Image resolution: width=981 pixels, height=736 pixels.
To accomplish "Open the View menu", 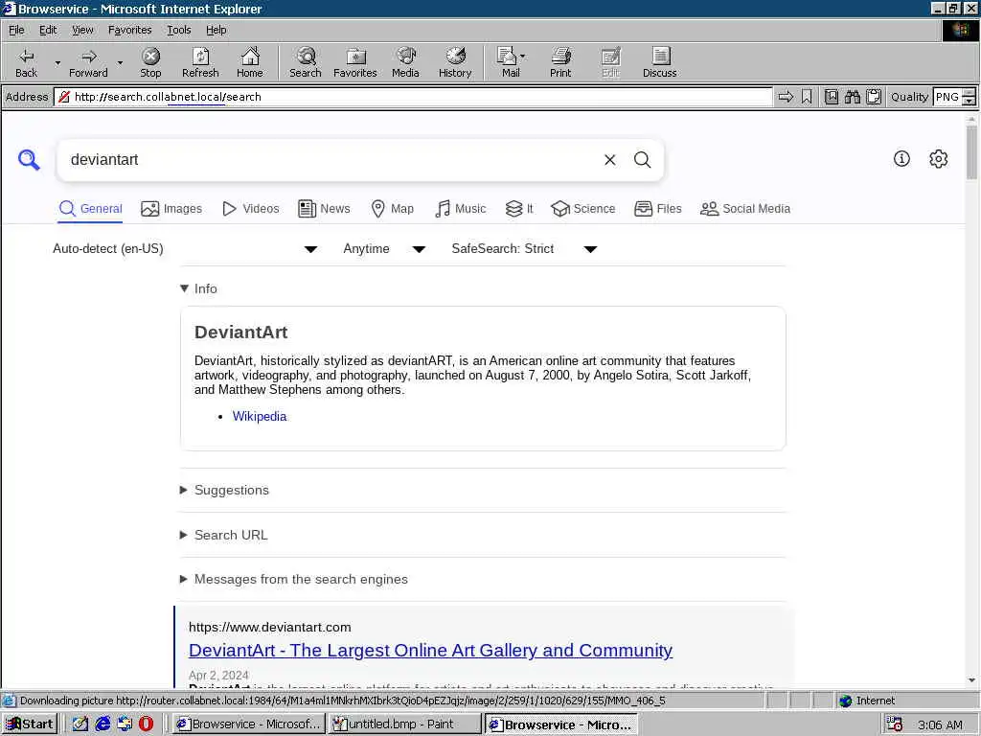I will pyautogui.click(x=82, y=30).
